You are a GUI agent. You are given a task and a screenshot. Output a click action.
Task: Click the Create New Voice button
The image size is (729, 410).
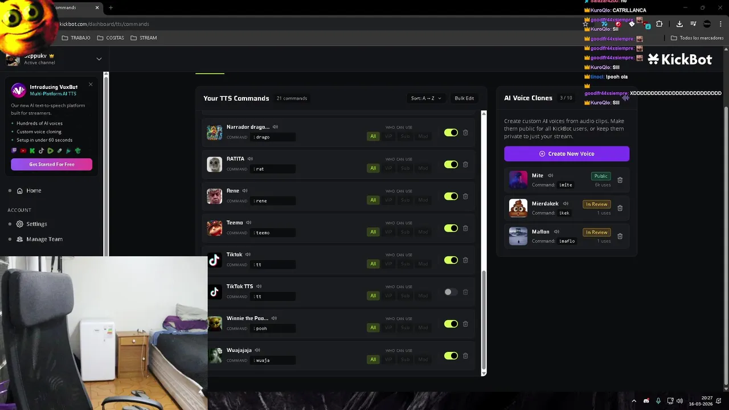[567, 154]
